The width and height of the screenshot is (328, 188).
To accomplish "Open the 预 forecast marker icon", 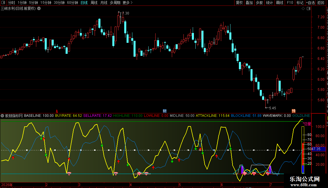I will (x=294, y=111).
